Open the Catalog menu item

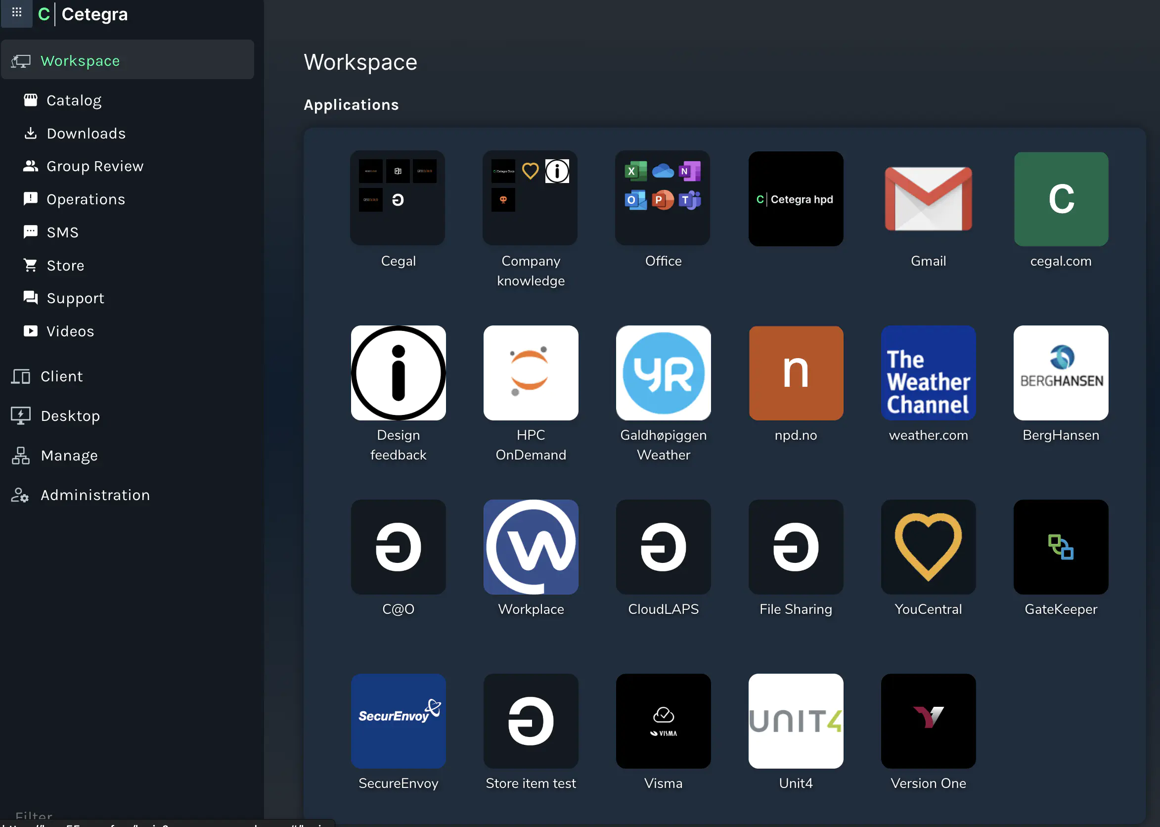pyautogui.click(x=63, y=100)
